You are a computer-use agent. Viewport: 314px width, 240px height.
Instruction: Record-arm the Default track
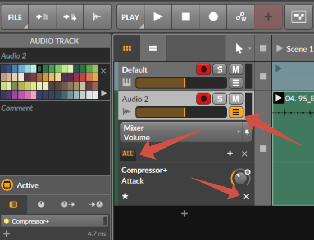[203, 69]
